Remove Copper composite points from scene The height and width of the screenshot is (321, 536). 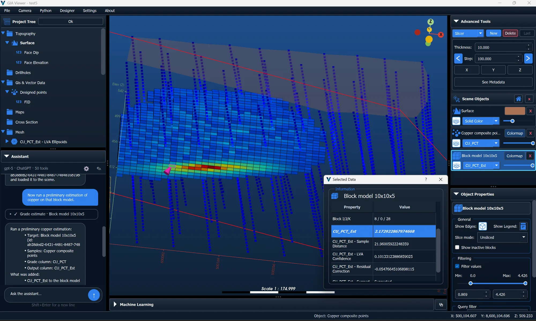[530, 133]
